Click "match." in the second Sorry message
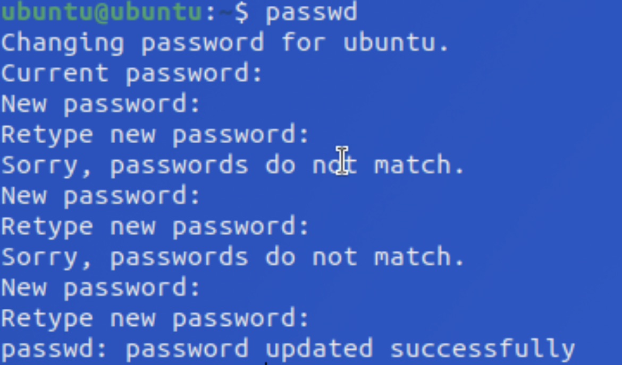 tap(419, 257)
